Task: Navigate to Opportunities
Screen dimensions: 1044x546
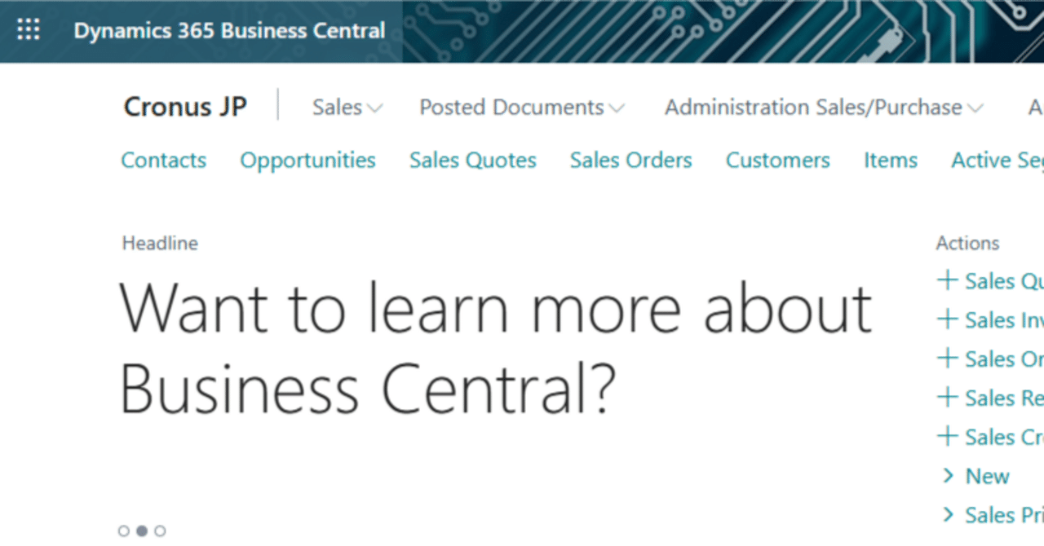Action: pos(307,160)
